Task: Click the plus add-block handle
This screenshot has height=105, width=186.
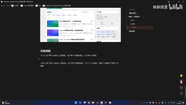Action: (x=39, y=59)
